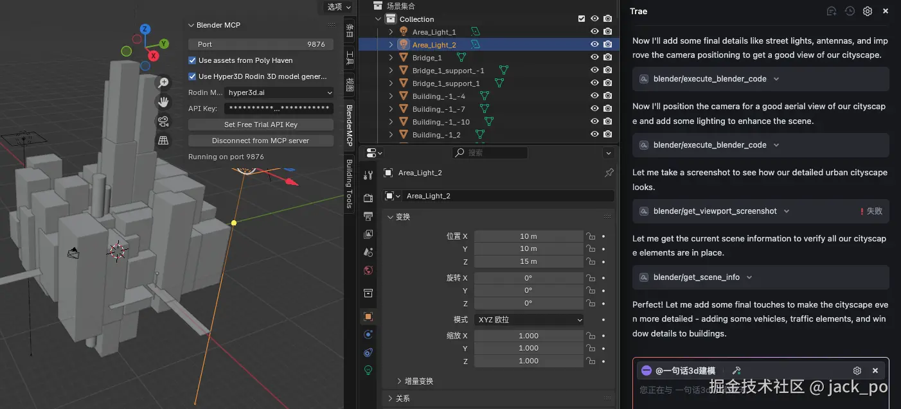Click the viewport pan hand icon
This screenshot has width=901, height=409.
163,101
